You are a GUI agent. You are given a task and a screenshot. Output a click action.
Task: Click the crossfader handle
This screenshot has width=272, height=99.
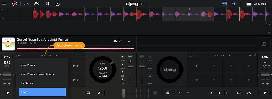[124, 93]
